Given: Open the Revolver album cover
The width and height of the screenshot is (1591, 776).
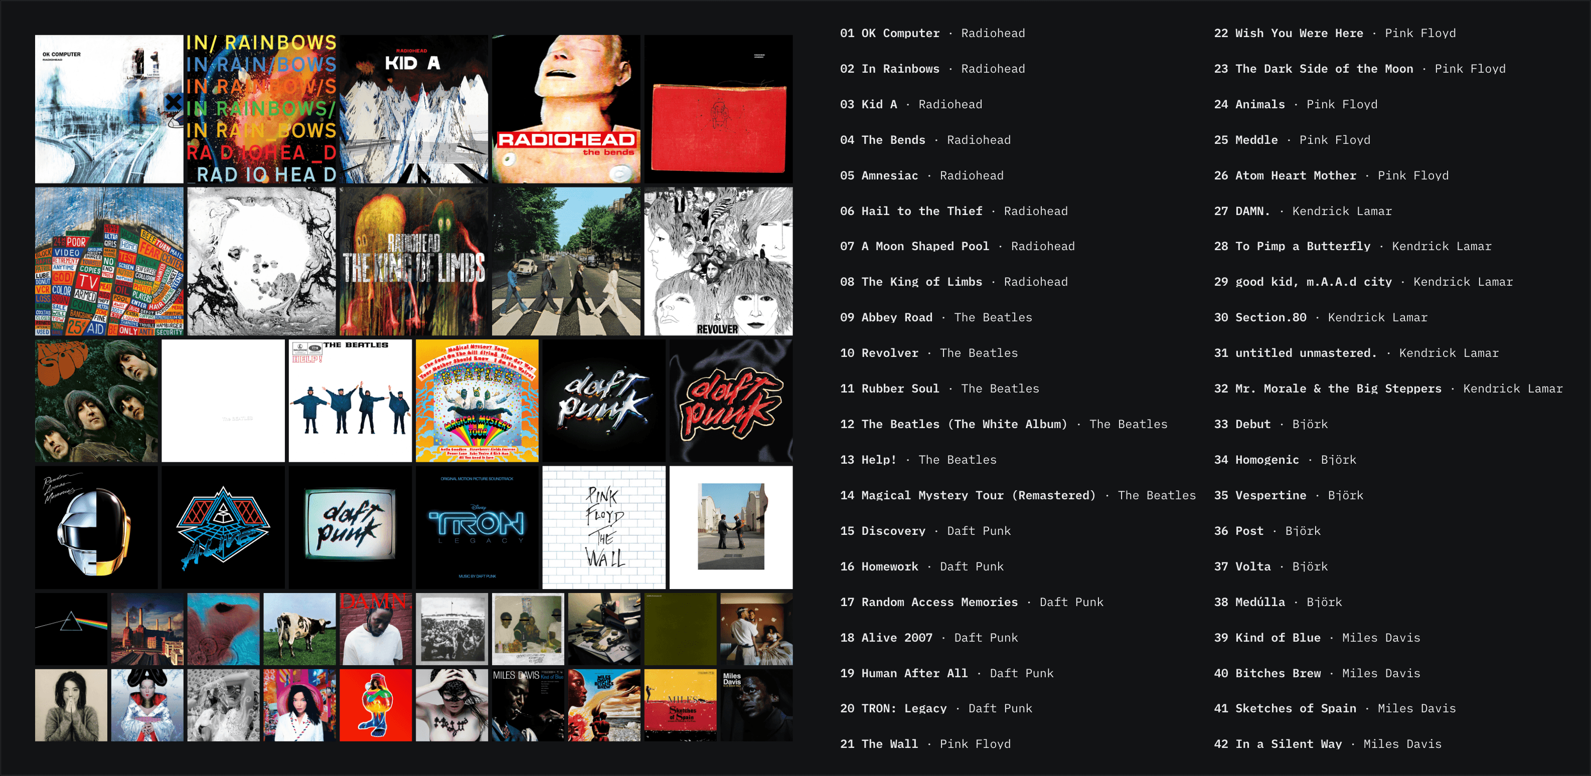Looking at the screenshot, I should [718, 261].
